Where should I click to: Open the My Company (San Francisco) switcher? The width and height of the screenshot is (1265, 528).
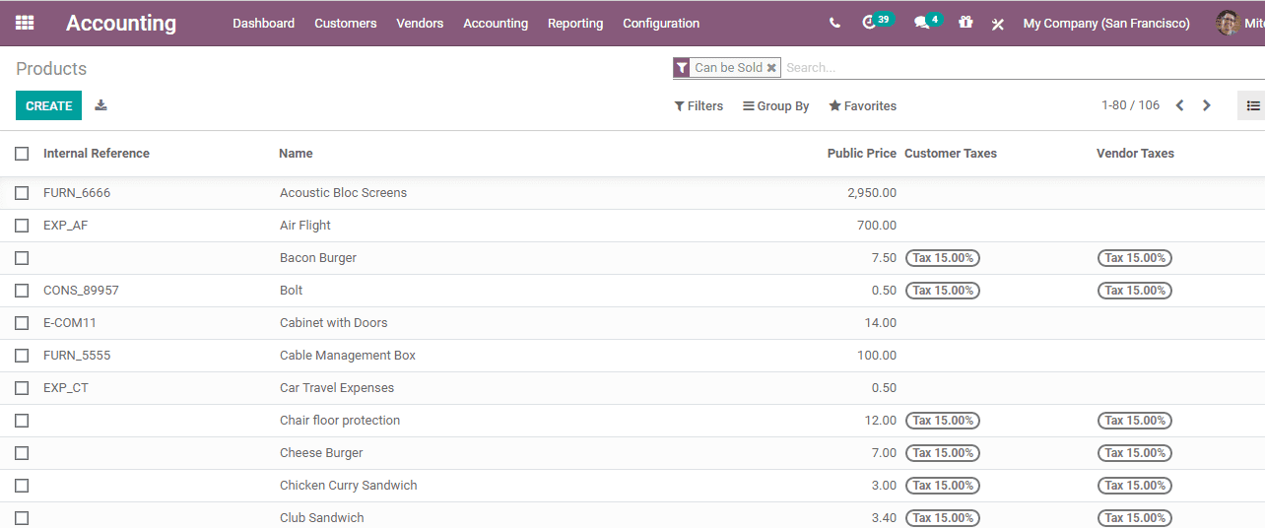coord(1106,23)
